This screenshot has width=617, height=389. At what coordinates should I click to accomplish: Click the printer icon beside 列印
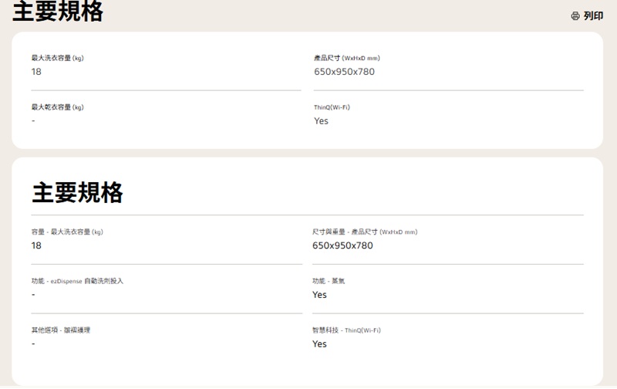[x=575, y=16]
